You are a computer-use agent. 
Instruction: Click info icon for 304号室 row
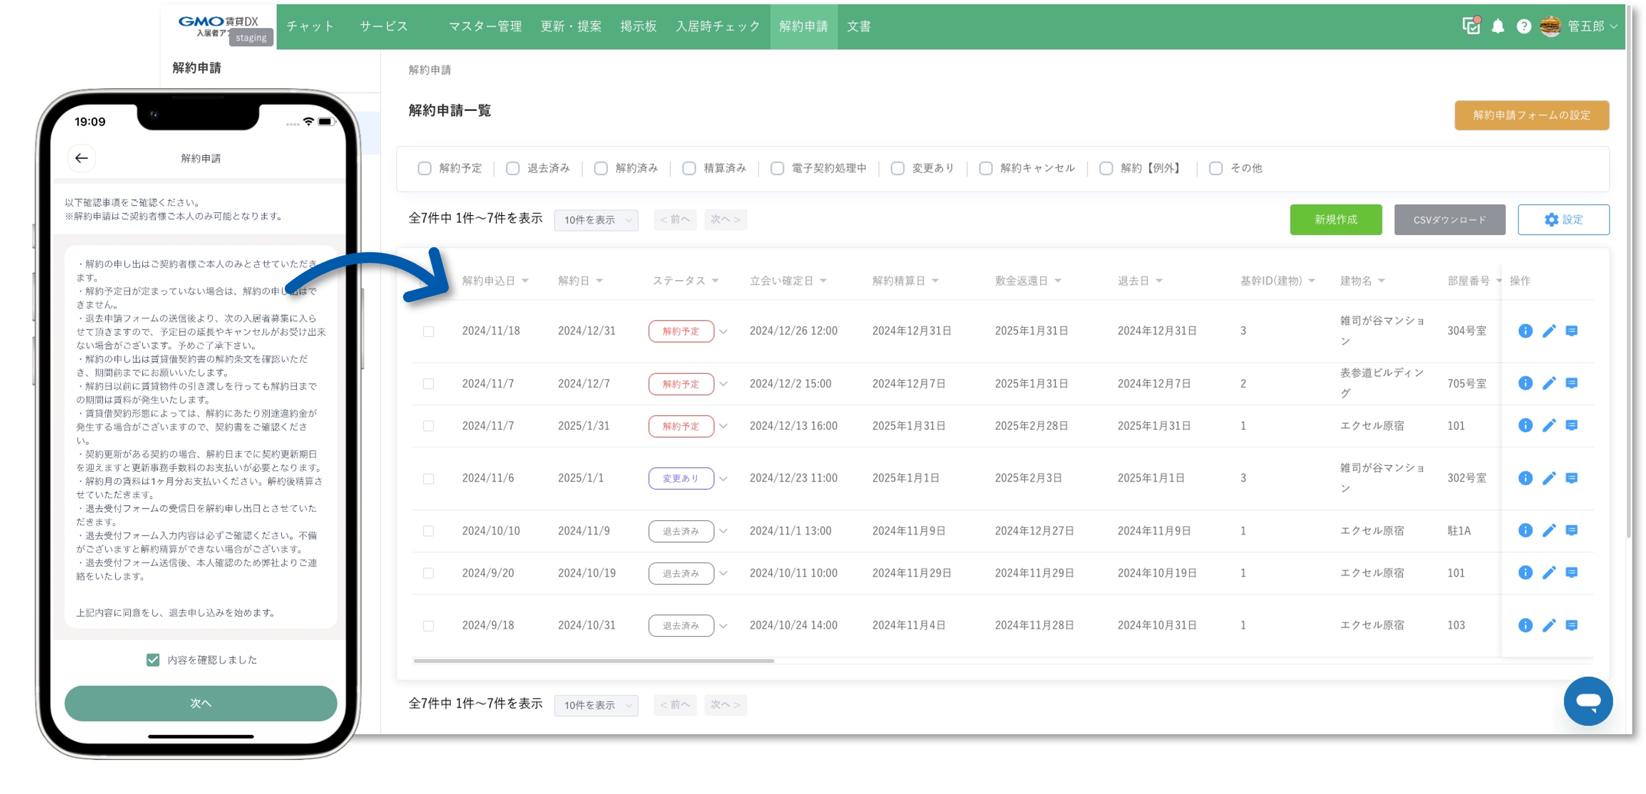click(x=1524, y=331)
